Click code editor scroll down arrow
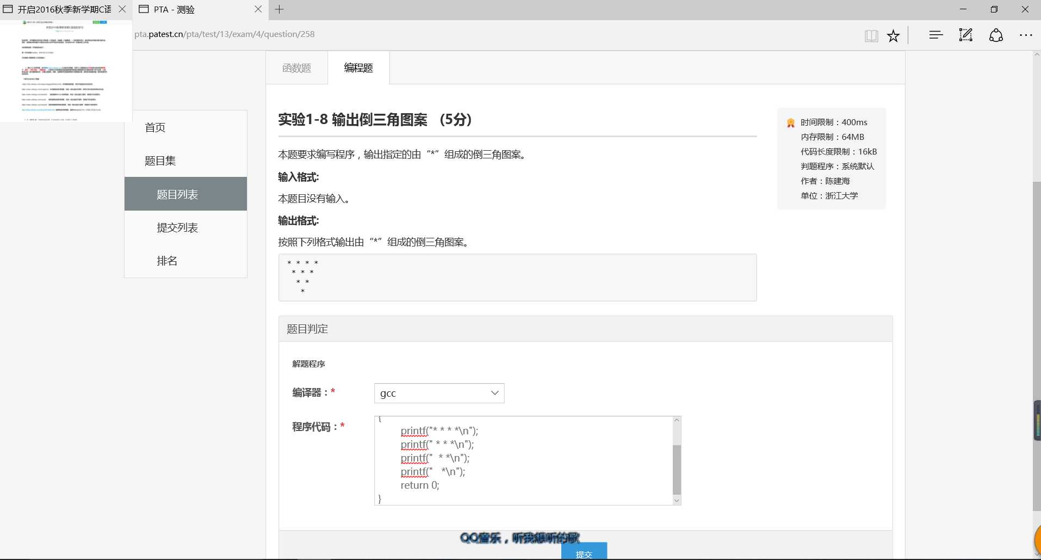The width and height of the screenshot is (1041, 560). click(677, 501)
